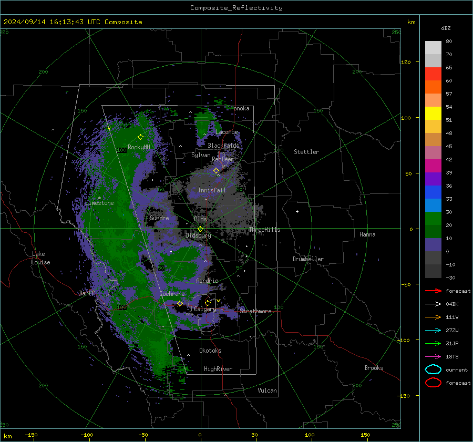The height and width of the screenshot is (442, 473).
Task: Click the ThreeHills city label
Action: click(264, 230)
